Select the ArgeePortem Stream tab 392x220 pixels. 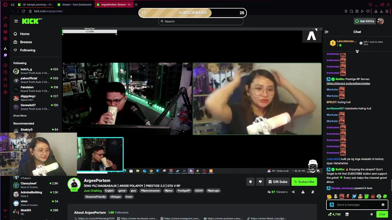point(114,5)
